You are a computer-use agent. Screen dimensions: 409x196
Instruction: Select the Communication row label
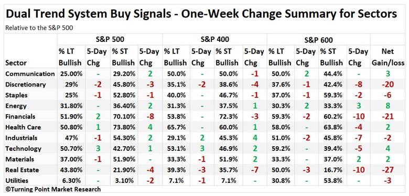click(x=30, y=74)
